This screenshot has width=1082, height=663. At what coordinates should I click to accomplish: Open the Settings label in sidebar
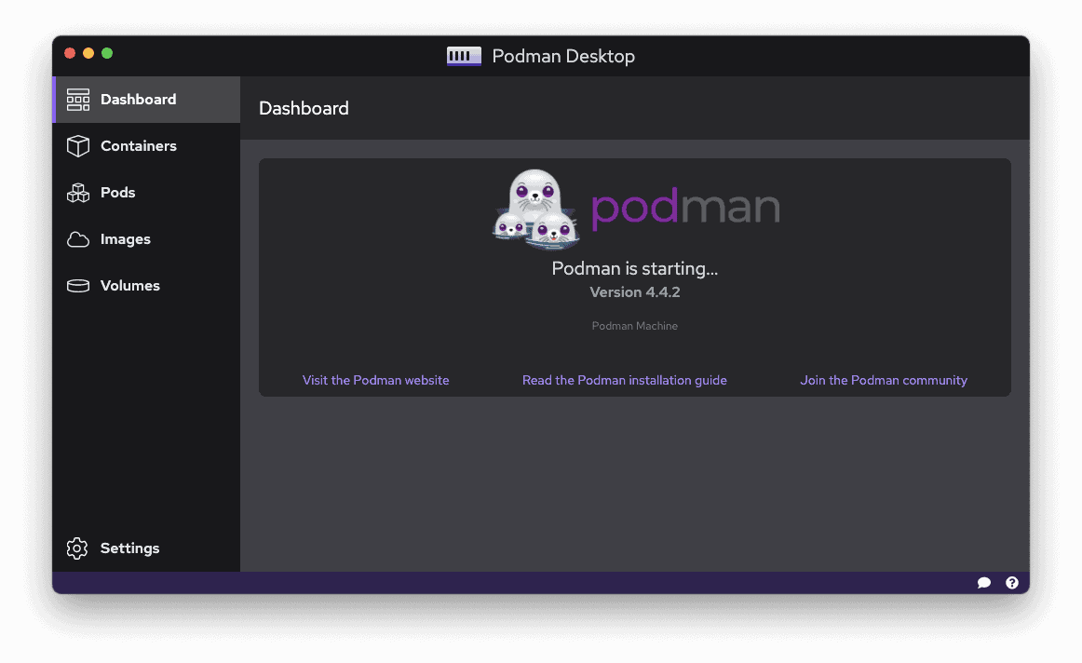pos(129,548)
